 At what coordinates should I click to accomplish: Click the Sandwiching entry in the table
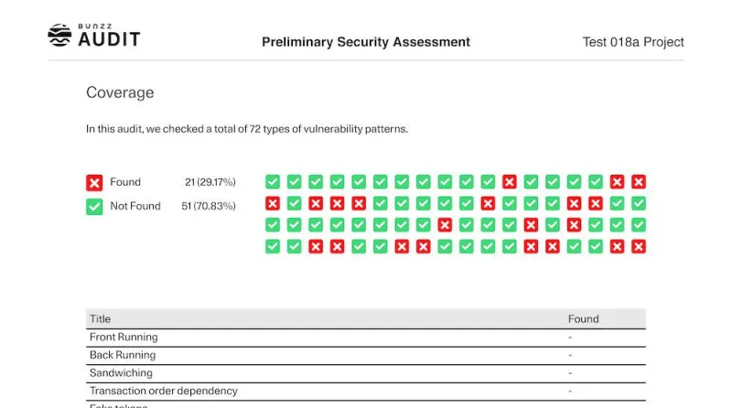point(121,373)
